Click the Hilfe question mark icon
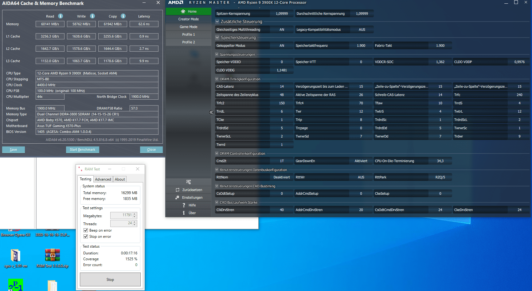This screenshot has height=291, width=532. pyautogui.click(x=184, y=205)
